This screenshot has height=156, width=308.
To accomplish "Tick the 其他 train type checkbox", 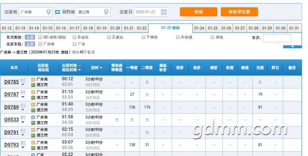I will 212,37.
